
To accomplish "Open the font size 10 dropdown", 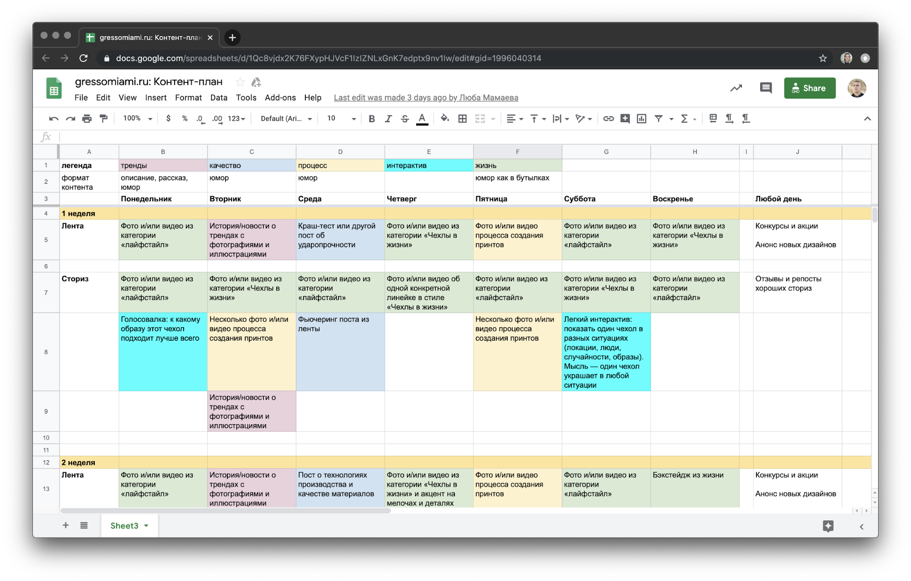I will pyautogui.click(x=341, y=119).
